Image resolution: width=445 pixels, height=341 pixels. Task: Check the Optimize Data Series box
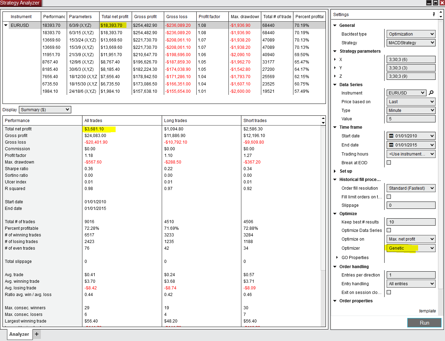[389, 230]
